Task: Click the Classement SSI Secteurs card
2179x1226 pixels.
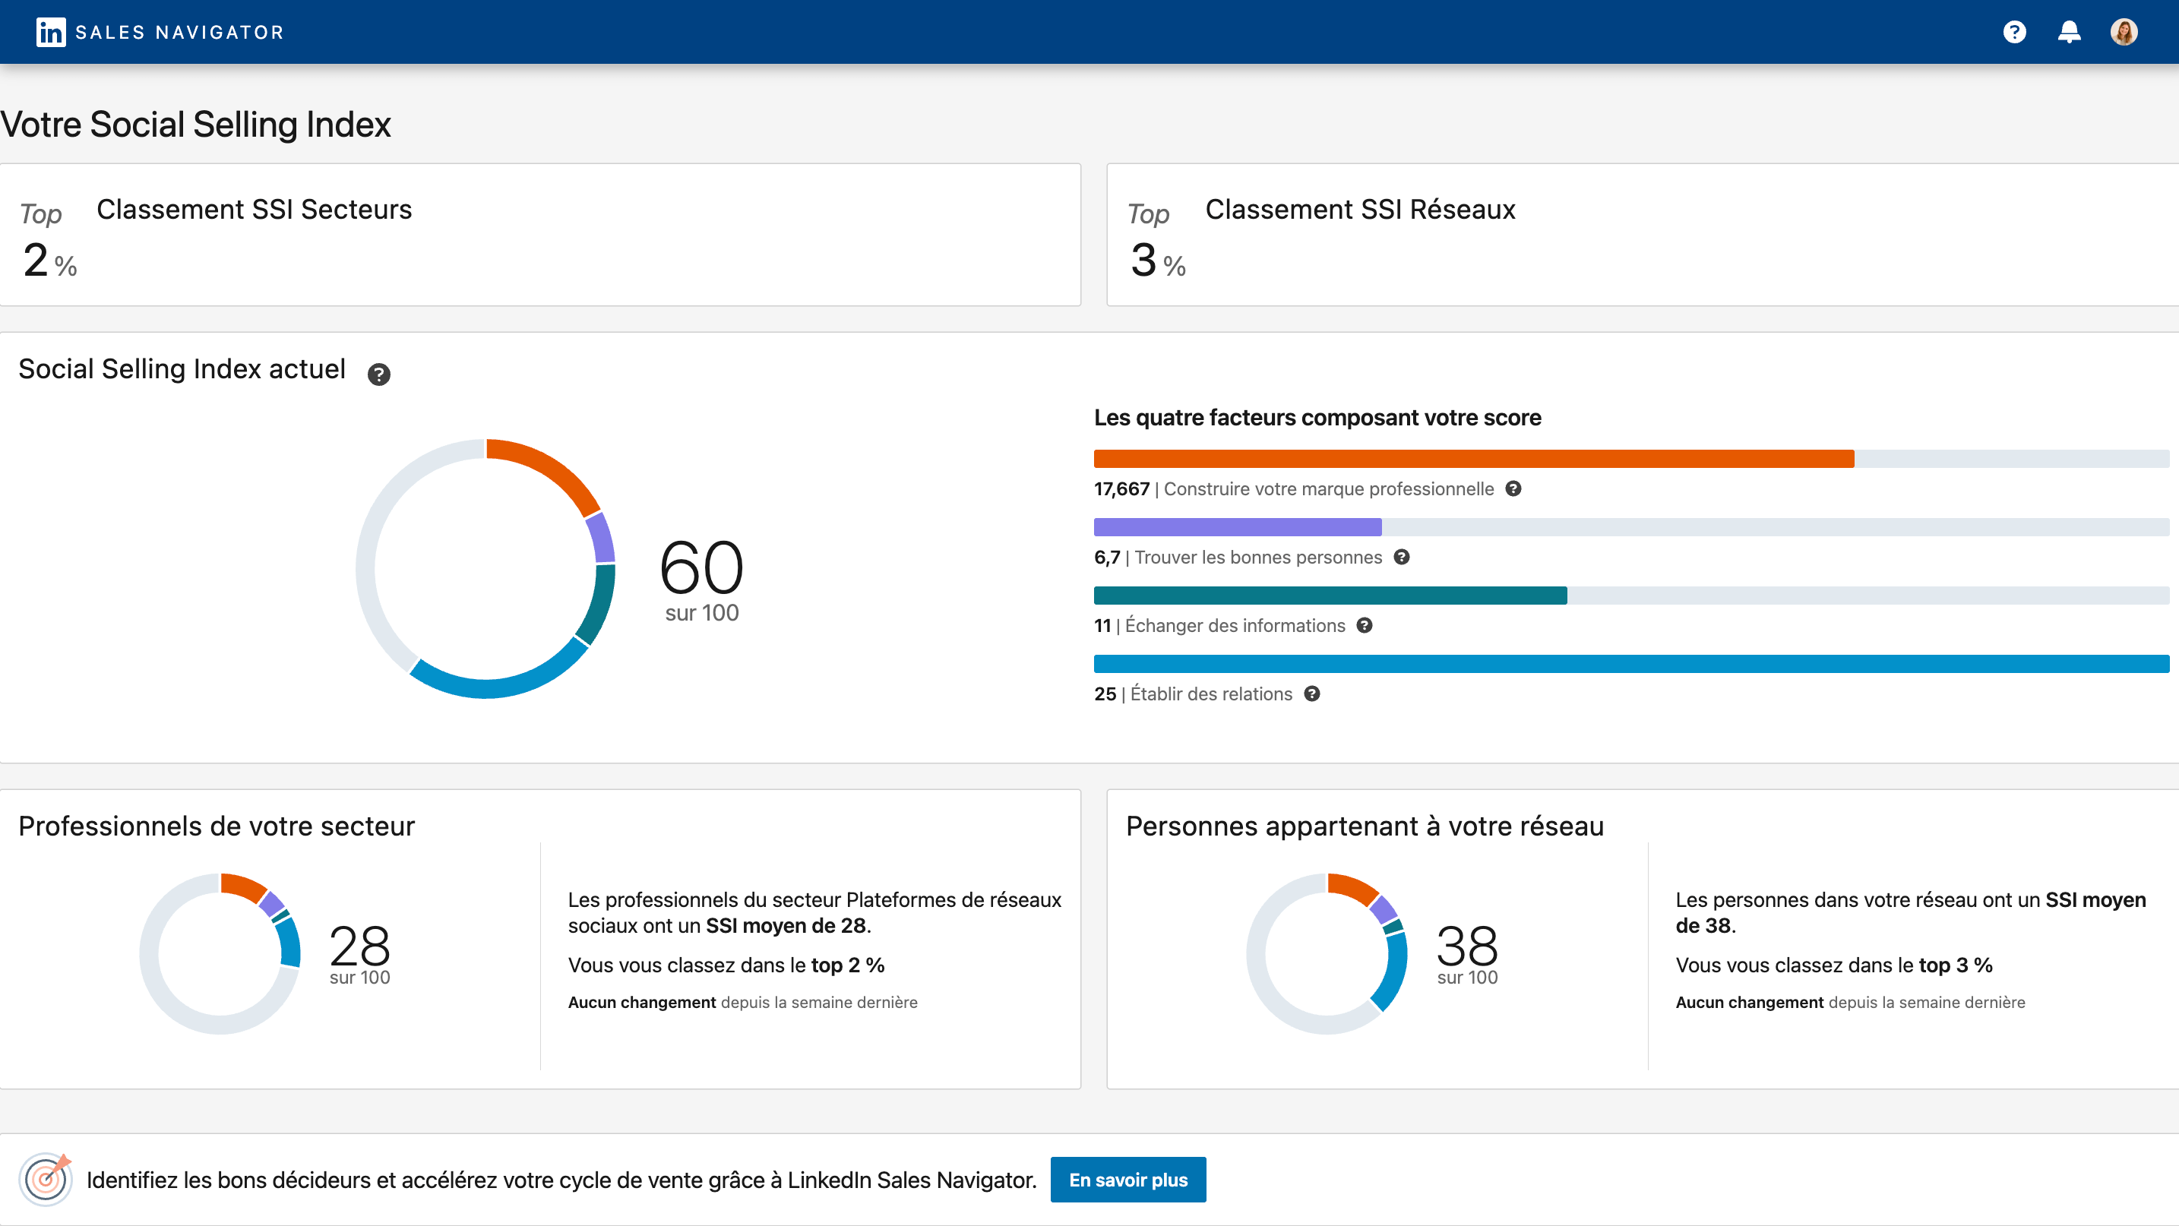Action: [x=540, y=234]
